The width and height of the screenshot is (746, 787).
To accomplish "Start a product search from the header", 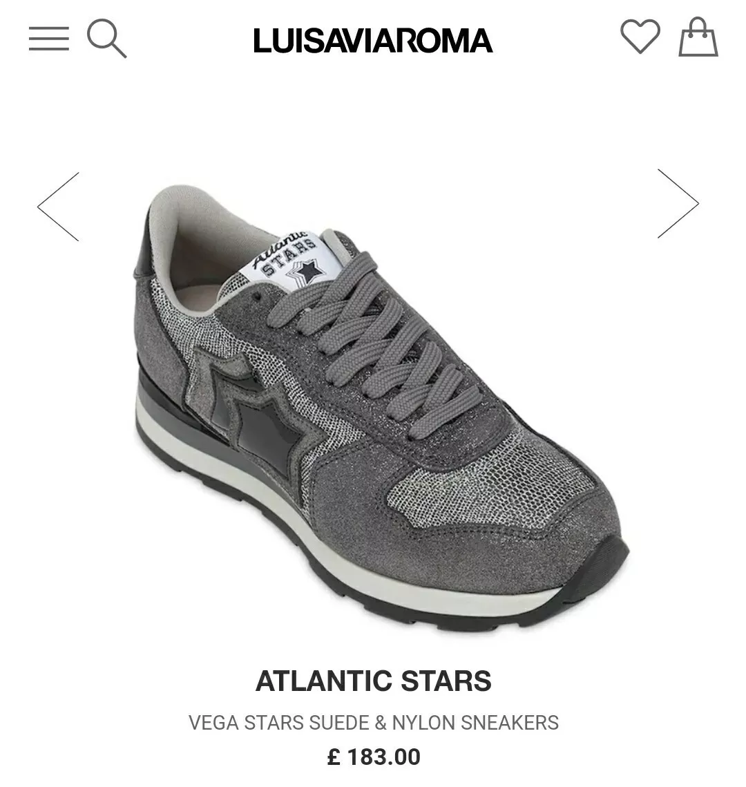I will [x=106, y=39].
